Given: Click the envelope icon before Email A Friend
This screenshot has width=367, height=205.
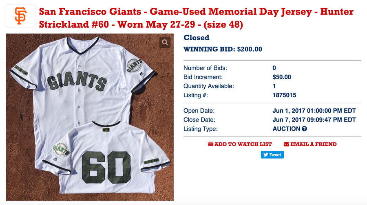Looking at the screenshot, I should (x=286, y=144).
